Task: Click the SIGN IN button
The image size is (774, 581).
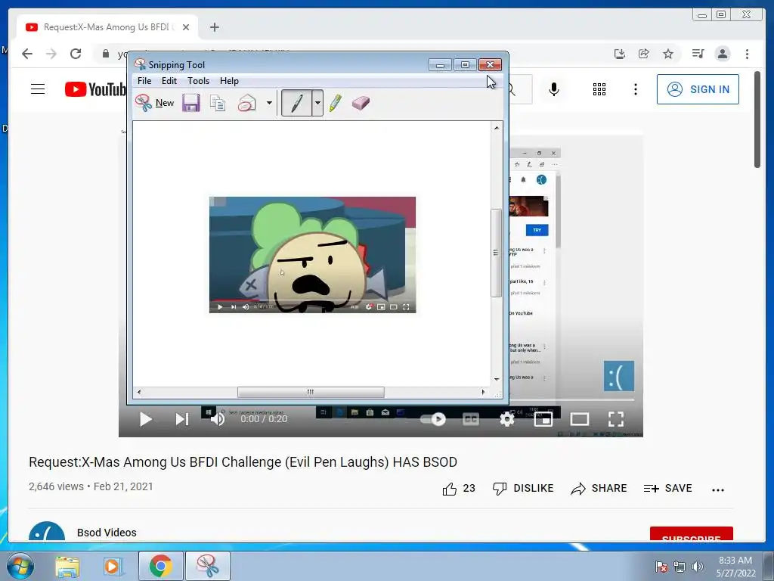Action: point(698,89)
